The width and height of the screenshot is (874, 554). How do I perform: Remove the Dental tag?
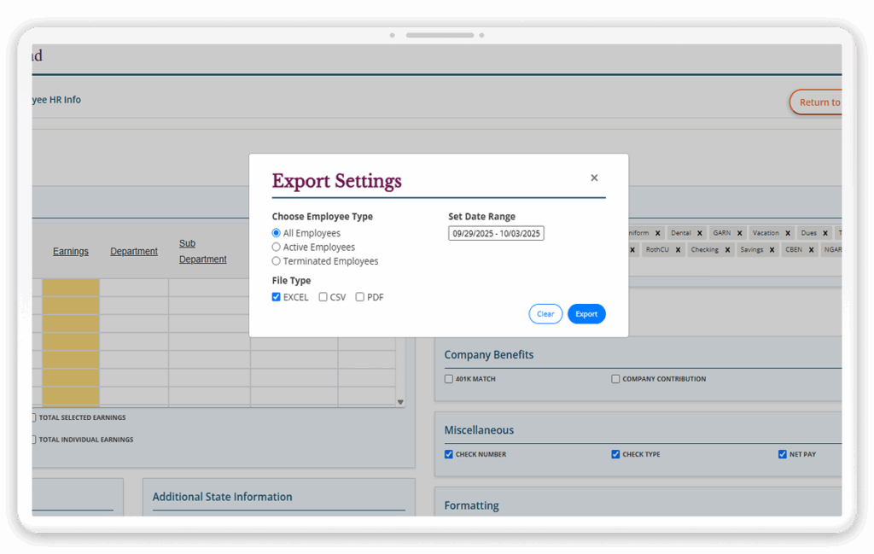700,233
